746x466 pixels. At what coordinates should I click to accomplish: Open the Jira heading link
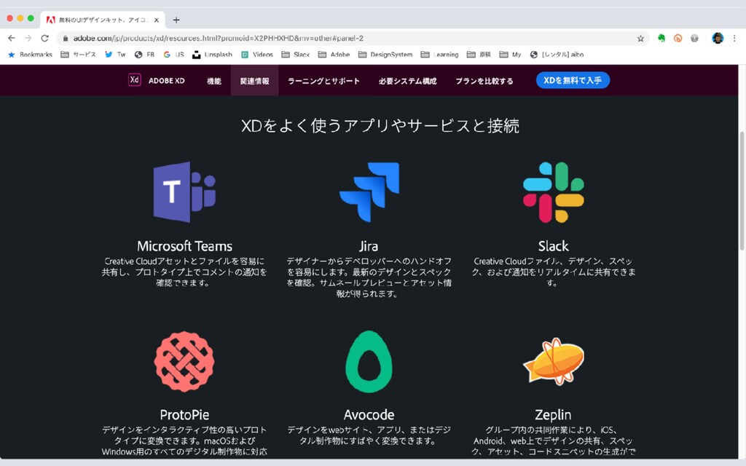[369, 246]
